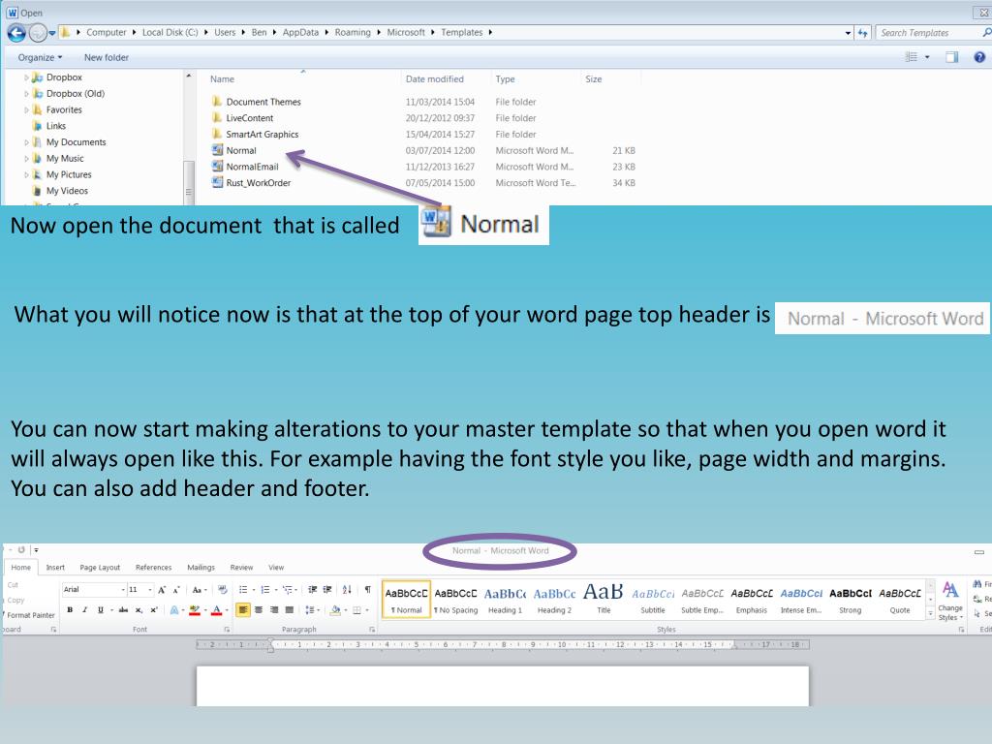The image size is (992, 744).
Task: Expand the Styles gallery More arrow
Action: pyautogui.click(x=930, y=613)
